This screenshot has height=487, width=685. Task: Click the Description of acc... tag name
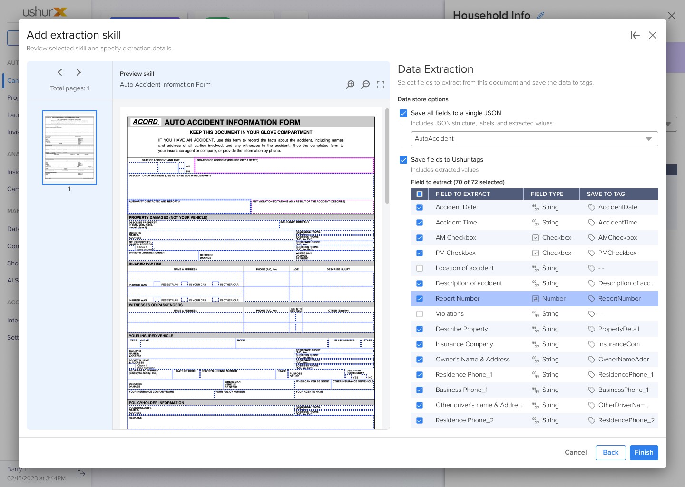[626, 283]
